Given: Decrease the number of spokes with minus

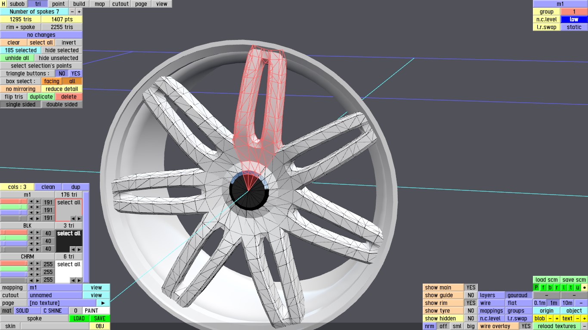Looking at the screenshot, I should coord(72,12).
